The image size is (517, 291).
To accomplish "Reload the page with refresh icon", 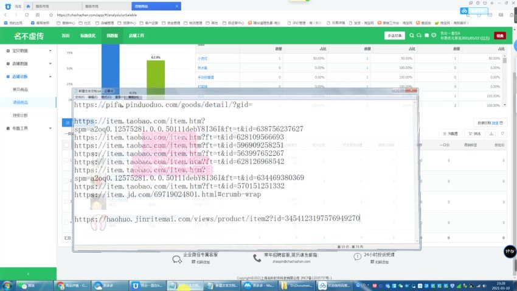I will click(27, 15).
